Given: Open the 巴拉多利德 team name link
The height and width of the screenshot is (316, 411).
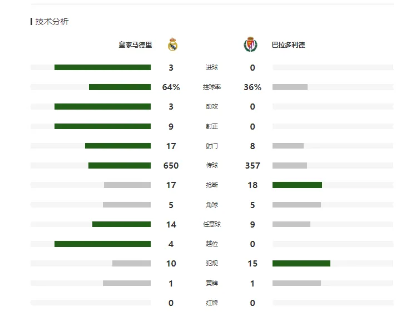Looking at the screenshot, I should click(288, 45).
